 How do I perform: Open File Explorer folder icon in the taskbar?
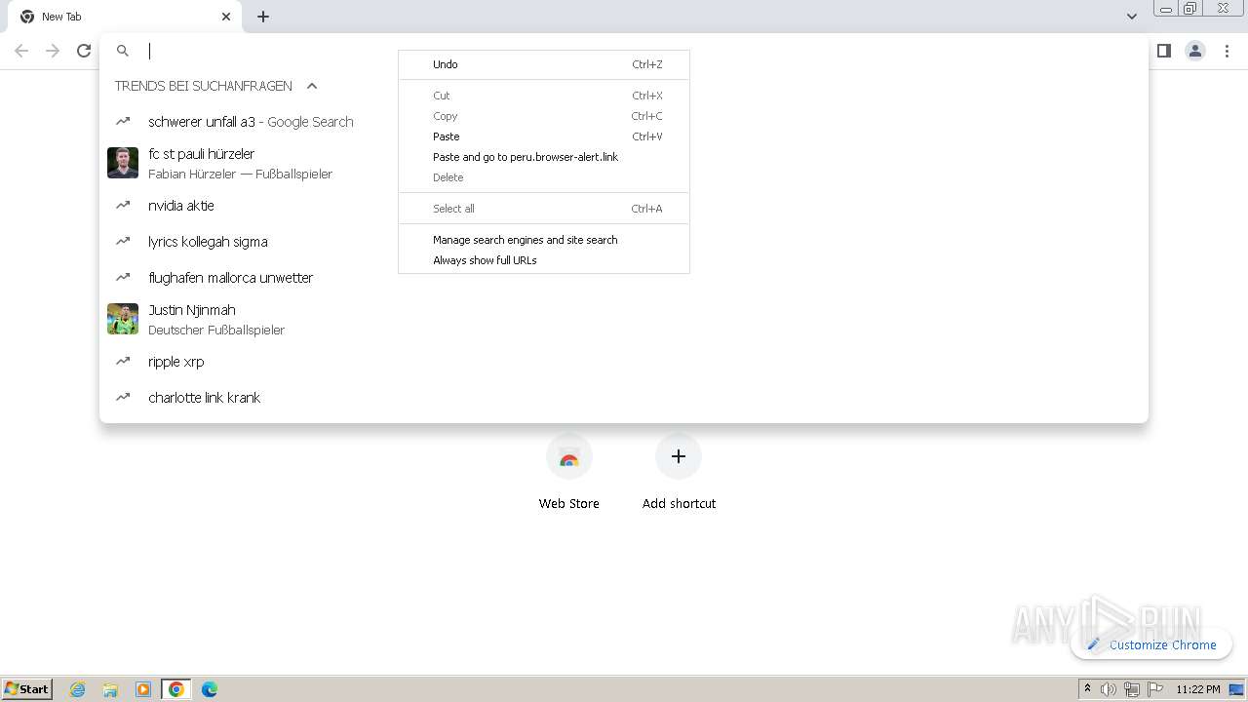click(110, 689)
